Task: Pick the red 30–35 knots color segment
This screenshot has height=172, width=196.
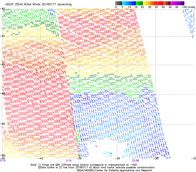Action: tap(160, 3)
